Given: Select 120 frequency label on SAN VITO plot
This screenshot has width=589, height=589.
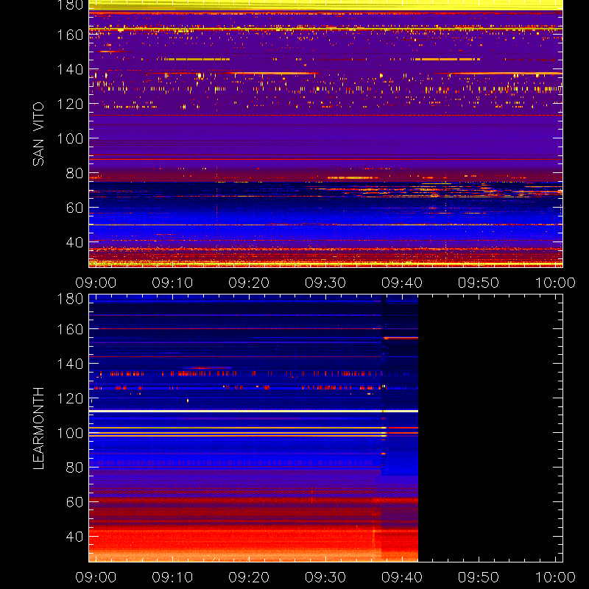Looking at the screenshot, I should pos(70,104).
